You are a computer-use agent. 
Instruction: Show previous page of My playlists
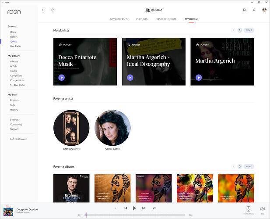click(x=234, y=30)
